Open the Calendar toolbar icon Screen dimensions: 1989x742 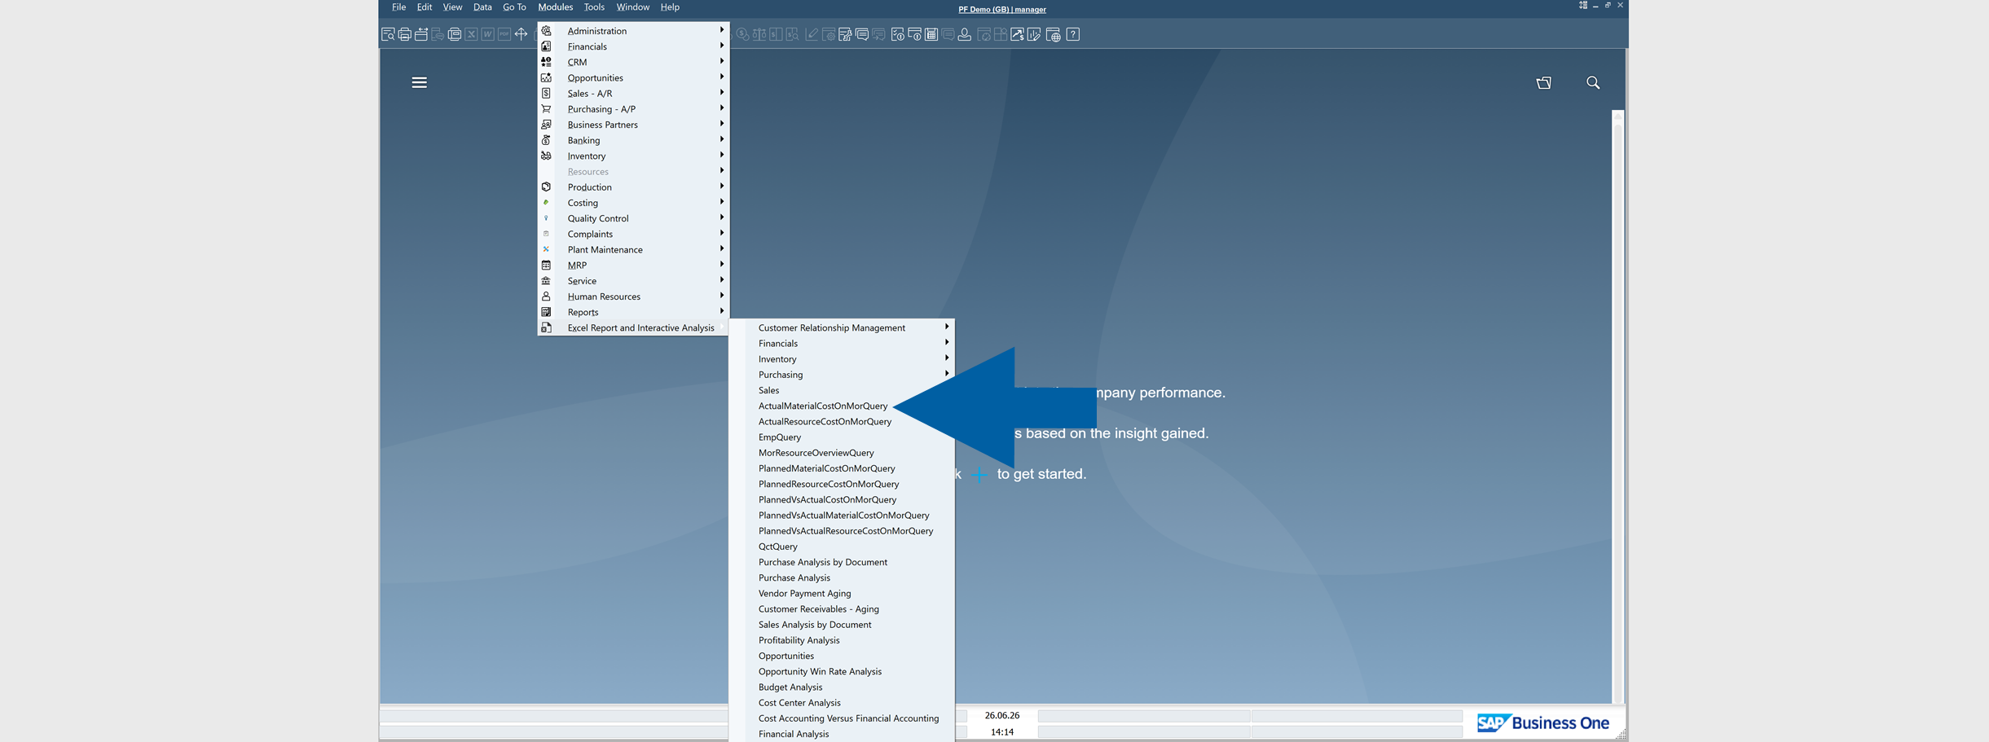click(931, 34)
